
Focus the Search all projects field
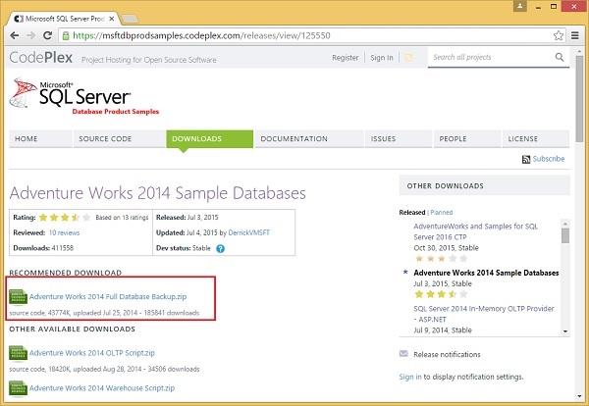(x=492, y=57)
